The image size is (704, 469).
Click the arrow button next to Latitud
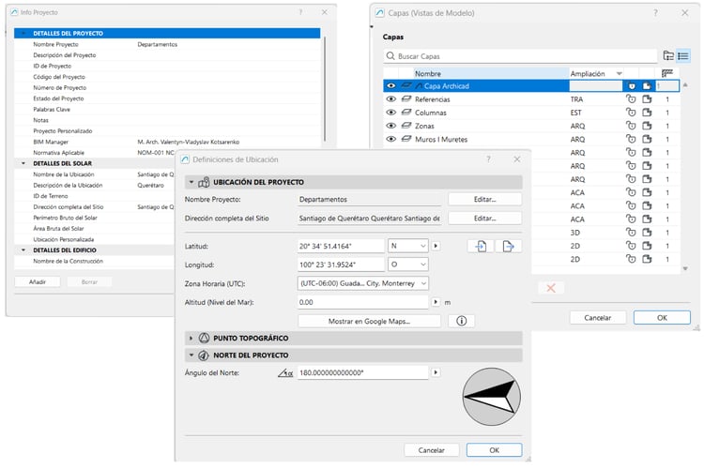pos(436,246)
